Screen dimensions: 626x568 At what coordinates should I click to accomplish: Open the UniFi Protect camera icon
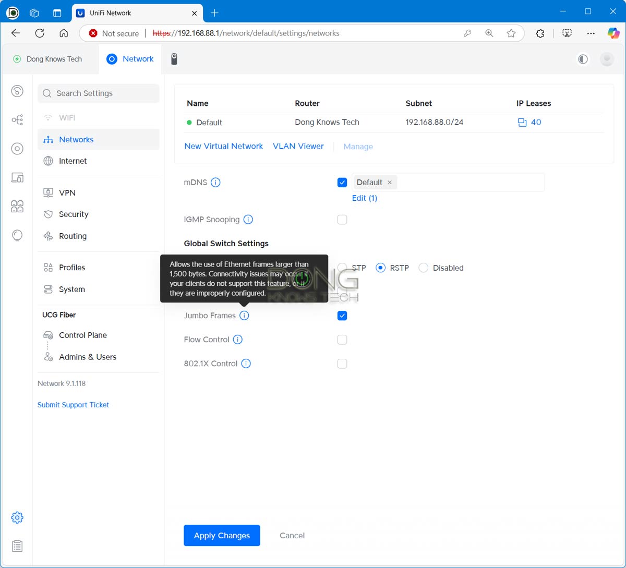point(174,59)
